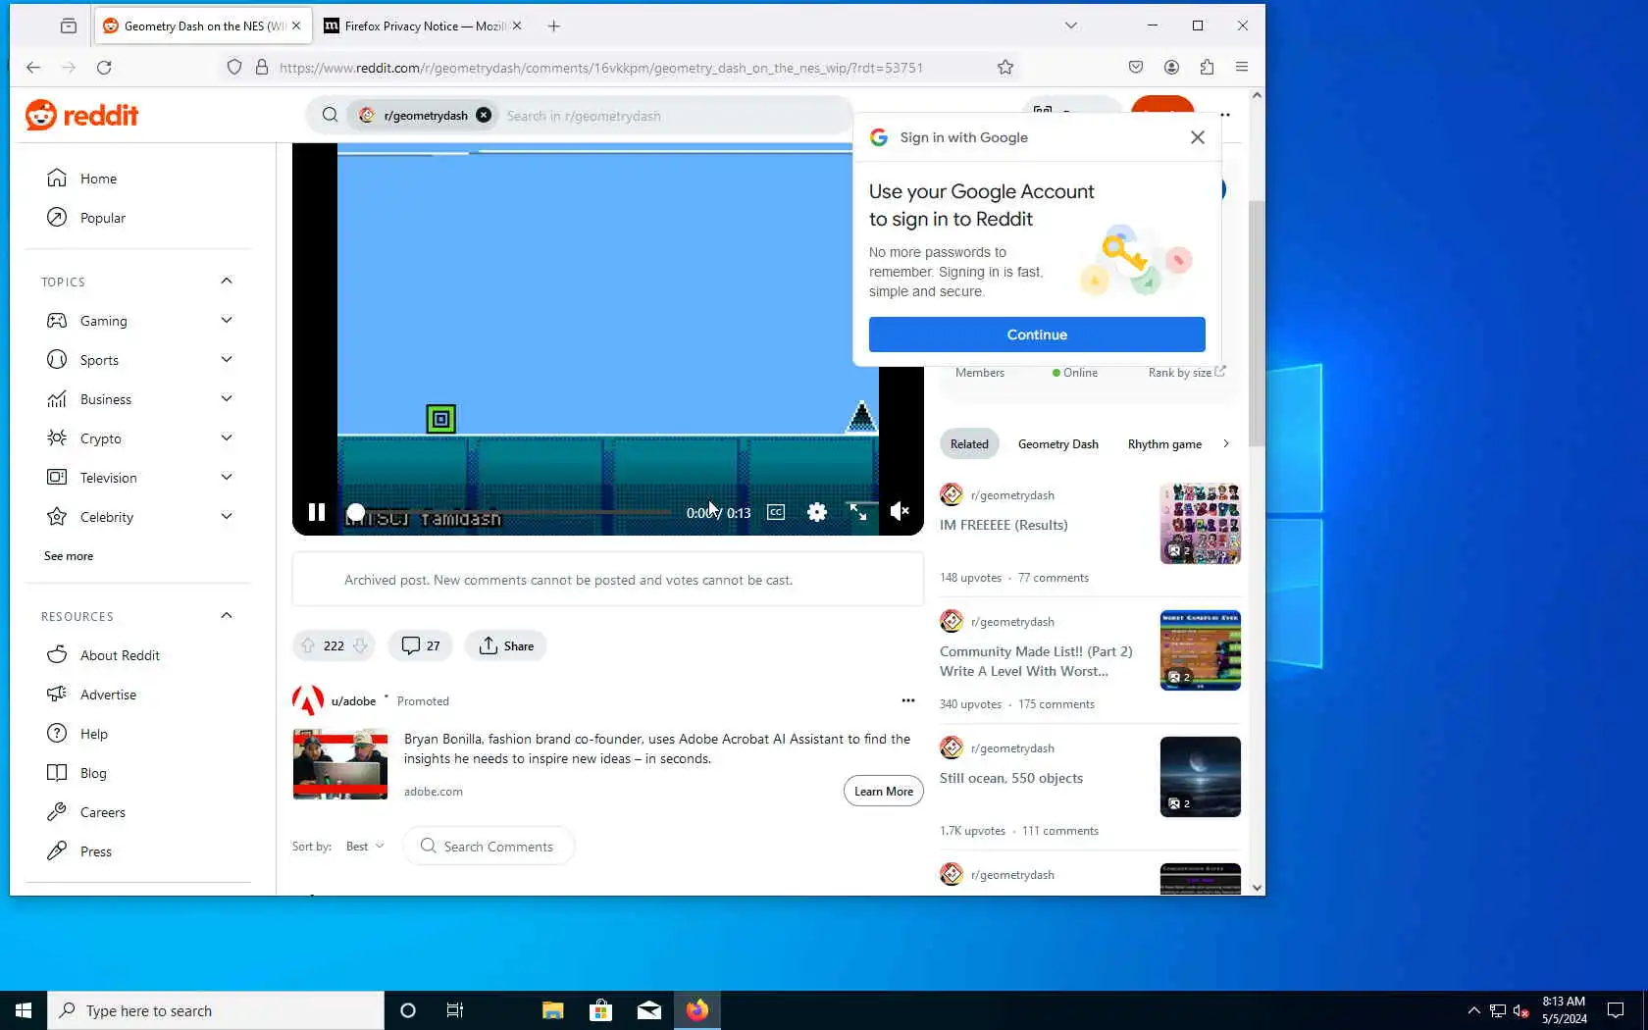
Task: Switch to Firefox Privacy Notice tab
Action: click(422, 26)
